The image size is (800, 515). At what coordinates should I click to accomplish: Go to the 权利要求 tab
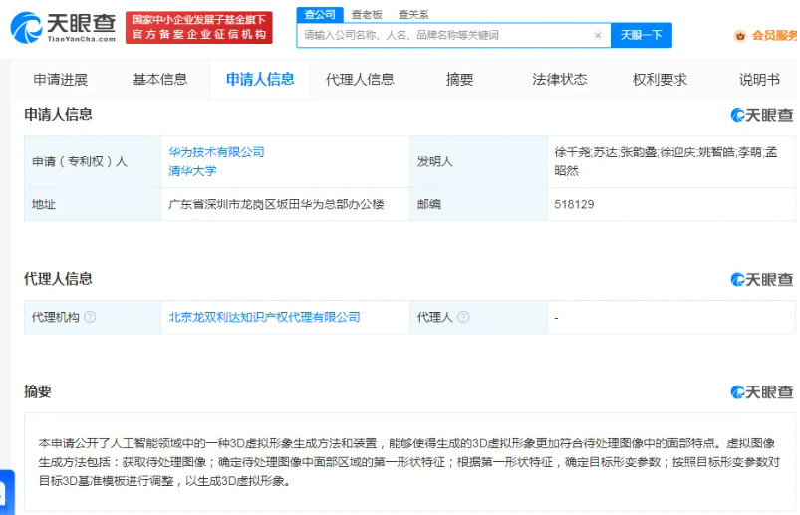(660, 80)
